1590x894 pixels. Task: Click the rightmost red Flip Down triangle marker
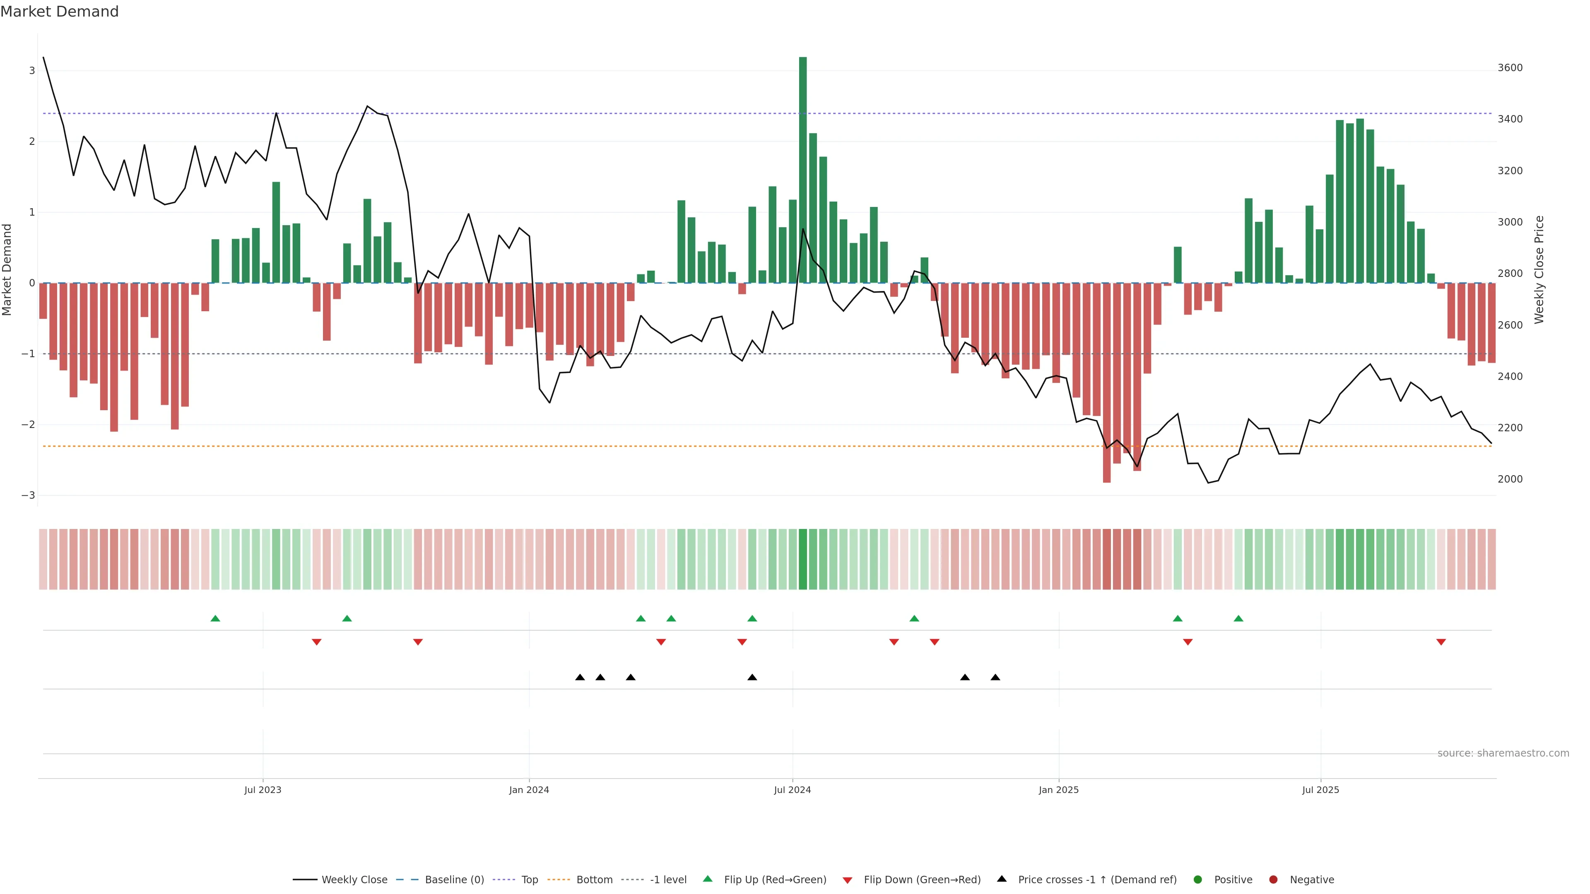[1441, 642]
